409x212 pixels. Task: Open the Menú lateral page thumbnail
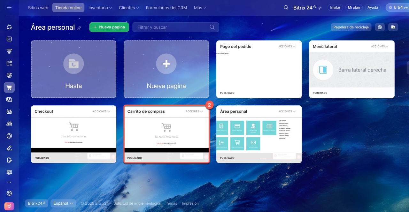351,70
